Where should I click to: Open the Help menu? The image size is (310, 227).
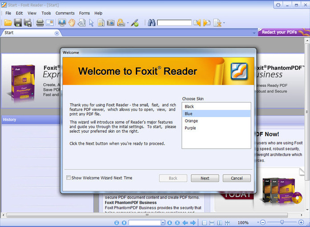coord(98,13)
